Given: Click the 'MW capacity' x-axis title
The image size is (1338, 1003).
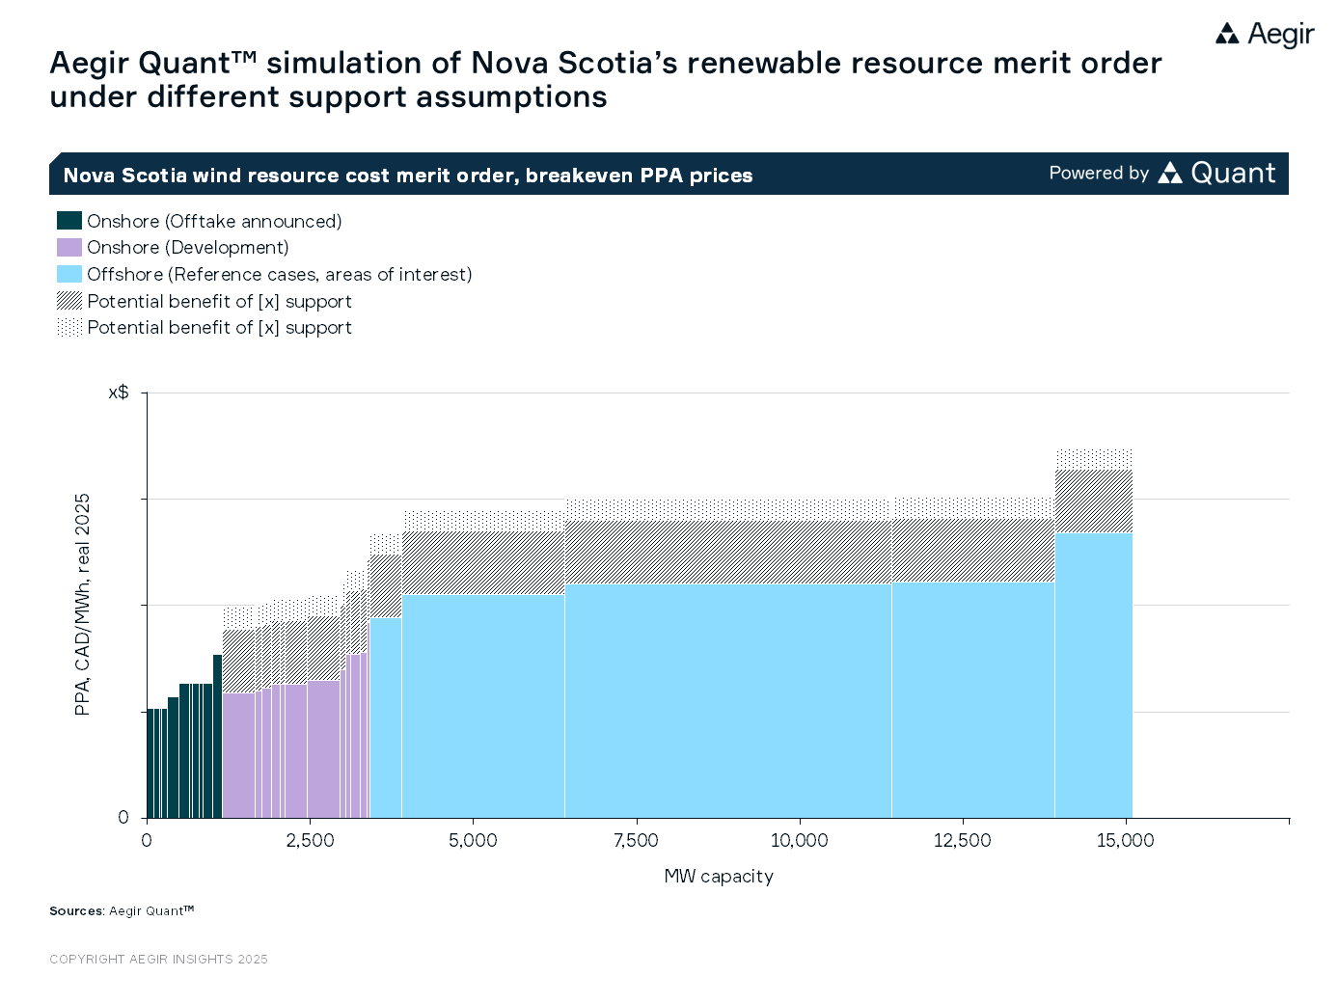Looking at the screenshot, I should (x=719, y=876).
